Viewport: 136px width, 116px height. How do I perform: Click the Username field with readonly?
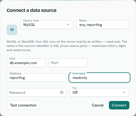(x=99, y=78)
